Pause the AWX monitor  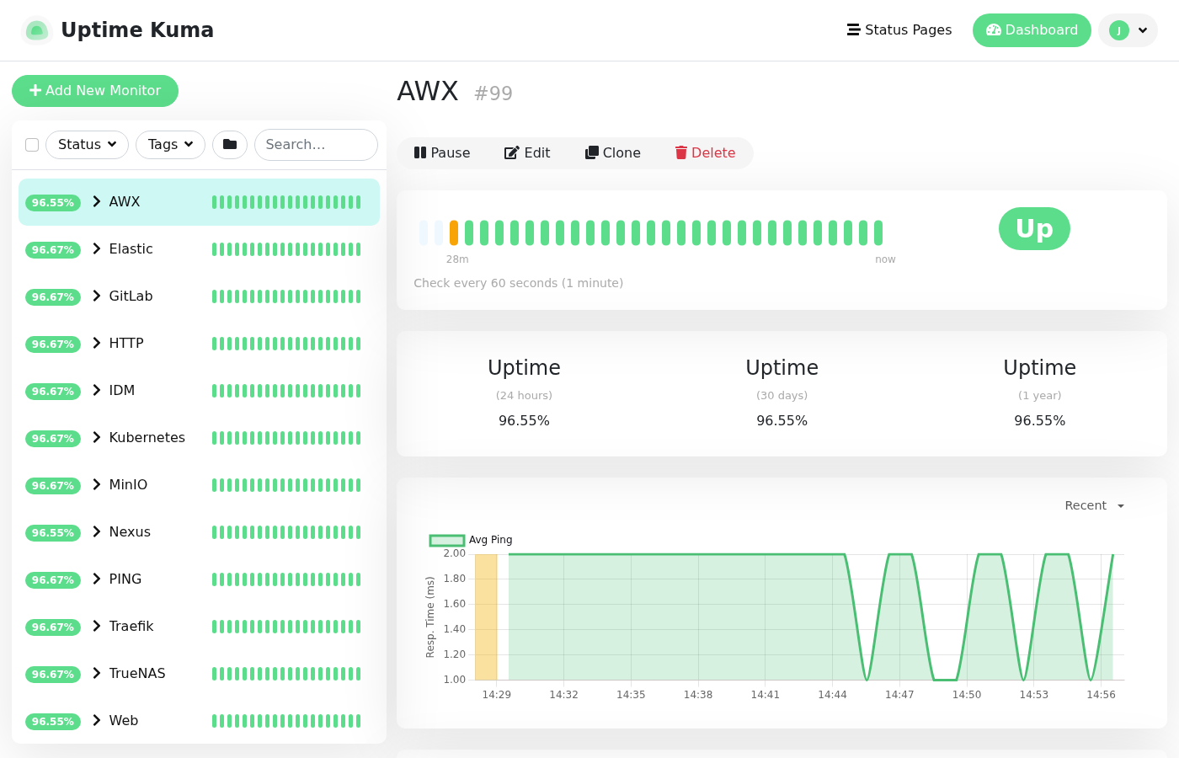[442, 153]
